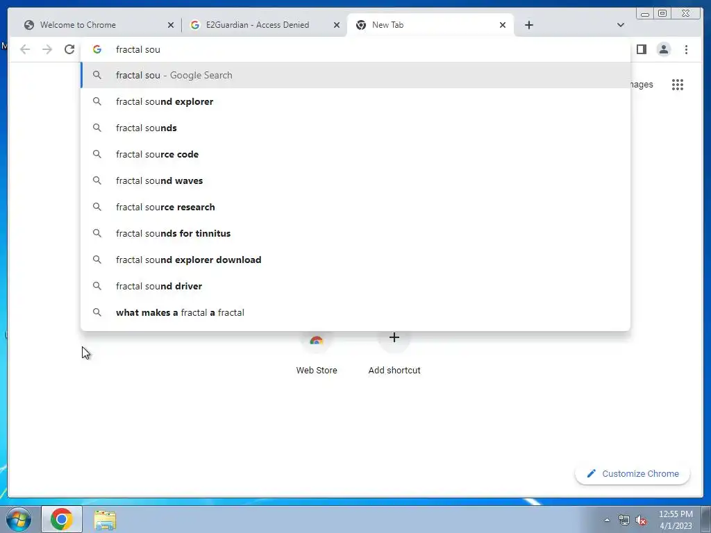Select 'fractal sound explorer download' suggestion
This screenshot has height=533, width=711.
click(x=355, y=260)
